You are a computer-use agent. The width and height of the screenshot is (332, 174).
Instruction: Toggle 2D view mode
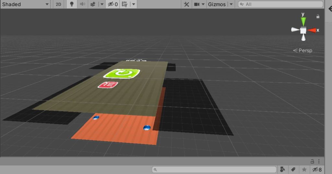[58, 4]
